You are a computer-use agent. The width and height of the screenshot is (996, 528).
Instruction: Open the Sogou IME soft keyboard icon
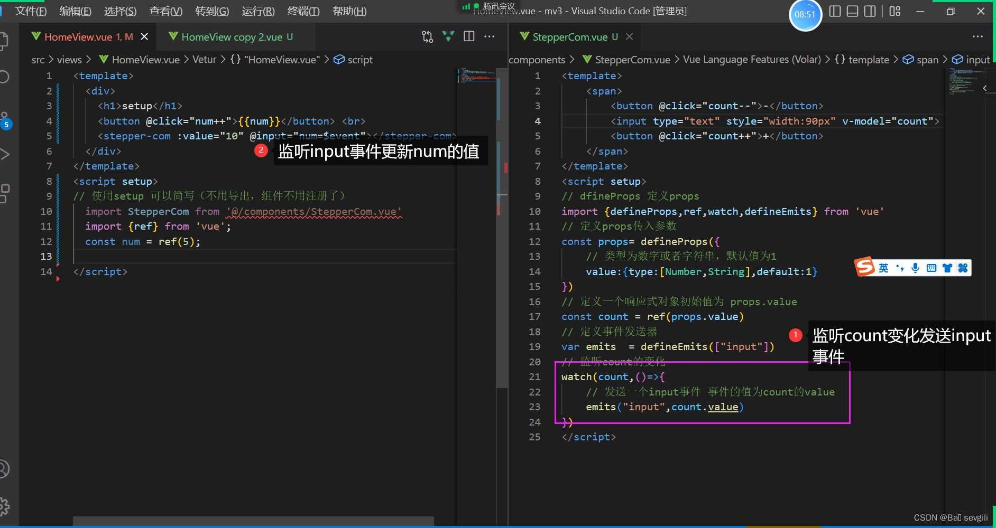click(932, 268)
